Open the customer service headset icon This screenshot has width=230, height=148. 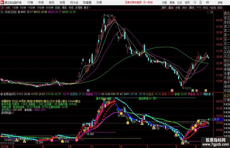195,2
